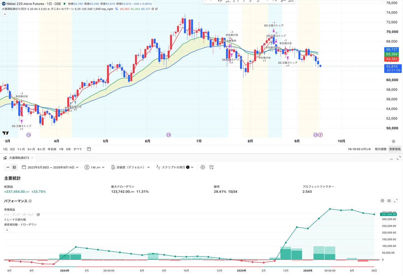Click the 64,362 red indicator price label

(x=392, y=59)
